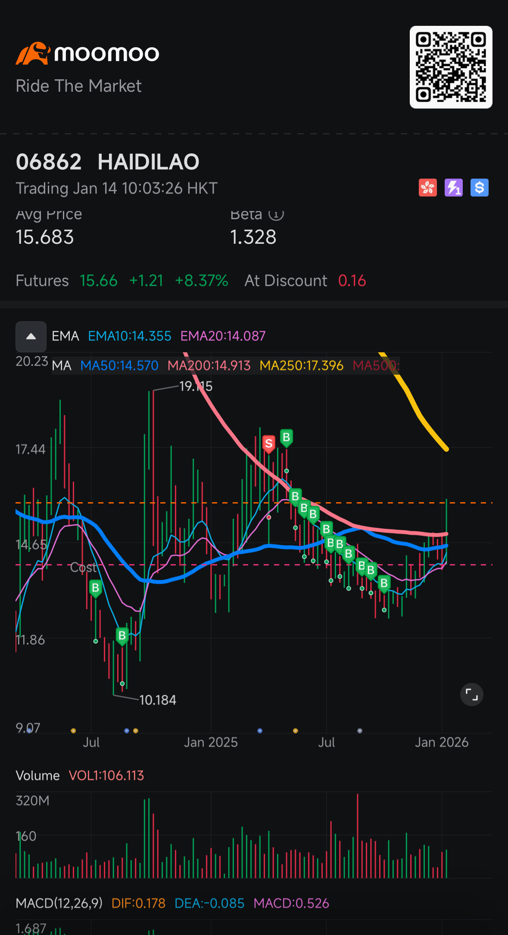Viewport: 508px width, 935px height.
Task: Open the Beta info tooltip icon
Action: click(x=276, y=214)
